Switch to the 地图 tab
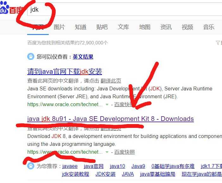Screen dimensions: 222x183 coord(145,27)
